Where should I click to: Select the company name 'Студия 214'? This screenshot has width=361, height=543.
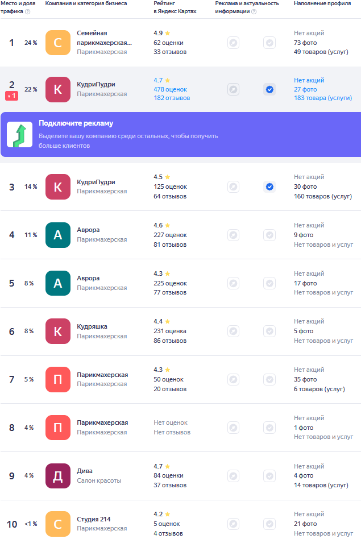[x=94, y=519]
